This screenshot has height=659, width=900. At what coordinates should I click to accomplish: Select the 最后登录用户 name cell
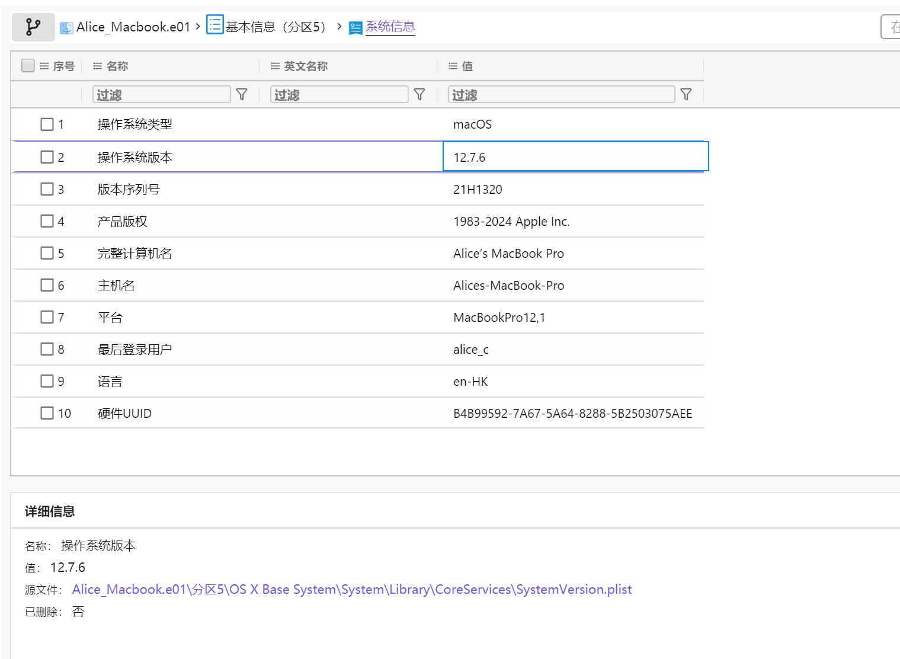click(x=135, y=349)
